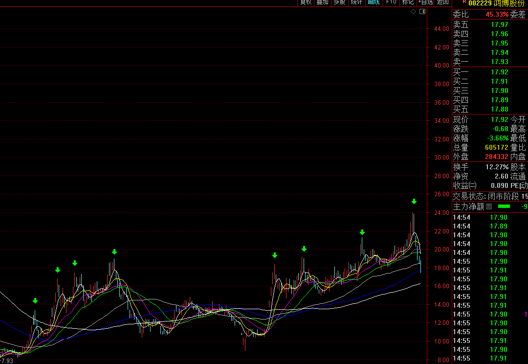Click the red R badge before the stock code

[465, 2]
